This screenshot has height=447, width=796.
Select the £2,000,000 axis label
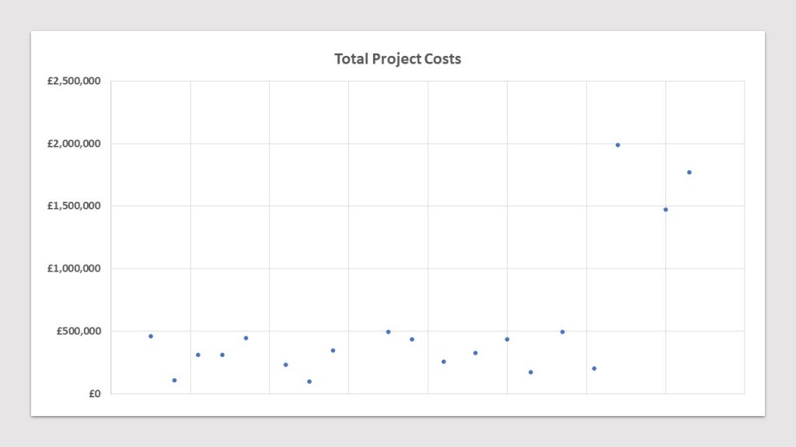pyautogui.click(x=74, y=144)
